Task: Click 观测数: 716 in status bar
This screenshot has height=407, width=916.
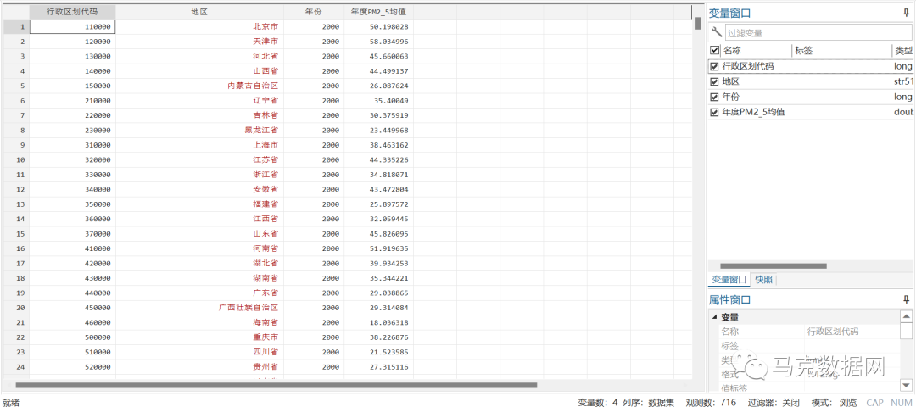Action: (711, 402)
